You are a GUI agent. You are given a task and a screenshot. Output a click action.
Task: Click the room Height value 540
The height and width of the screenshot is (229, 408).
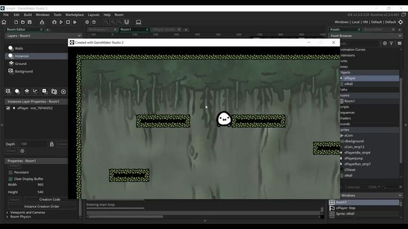click(40, 192)
